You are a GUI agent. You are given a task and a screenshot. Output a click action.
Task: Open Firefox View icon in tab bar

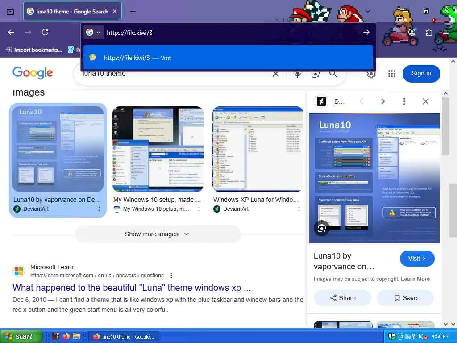(10, 11)
